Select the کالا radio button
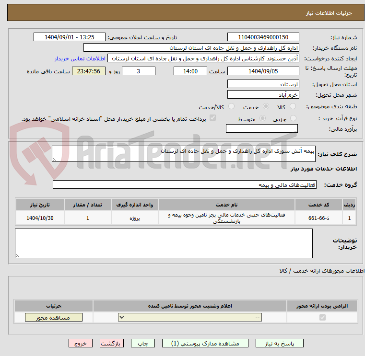The image size is (365, 356). pos(293,106)
